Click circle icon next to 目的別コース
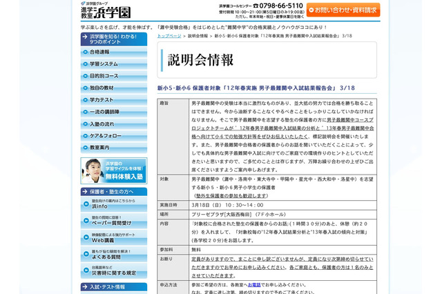Image resolution: width=442 pixels, height=294 pixels. [86, 76]
